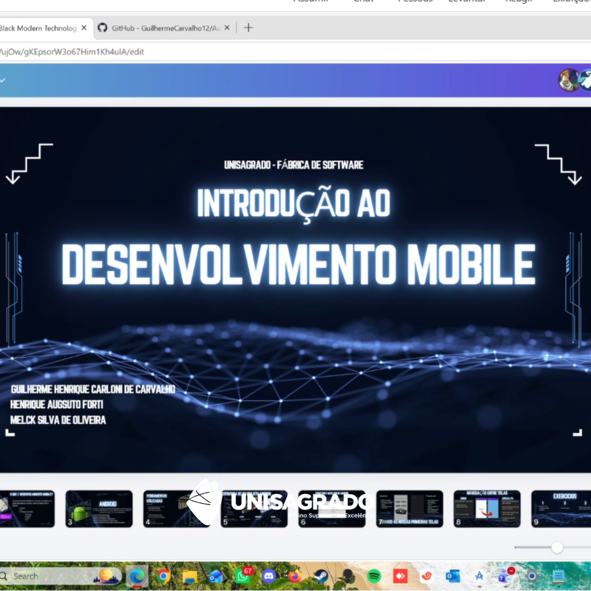Click the address bar URL ending in /edit

(72, 52)
